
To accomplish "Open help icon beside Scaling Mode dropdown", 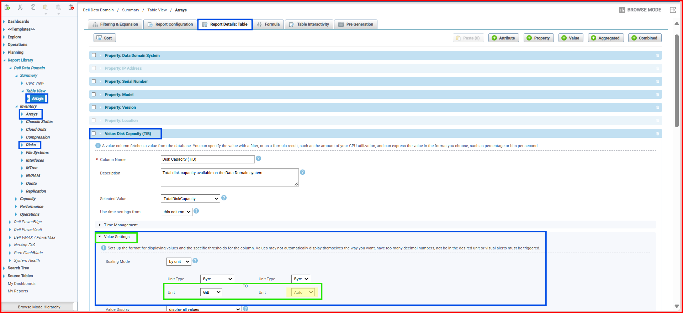I will (195, 261).
